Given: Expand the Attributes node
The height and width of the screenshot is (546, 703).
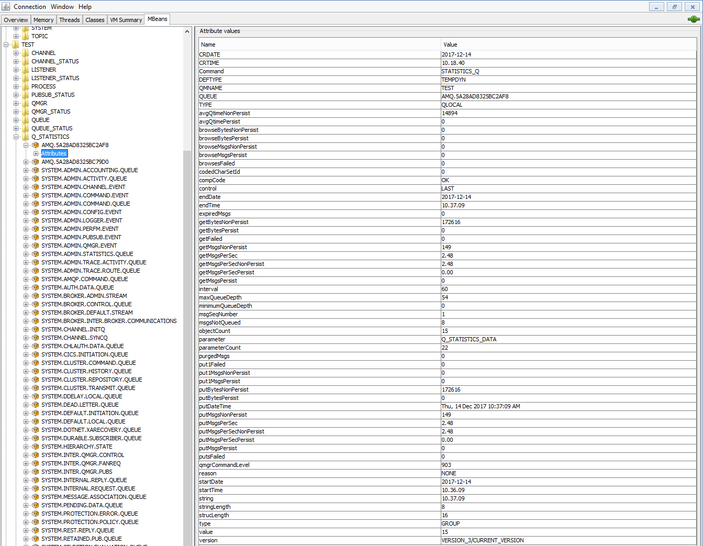Looking at the screenshot, I should [x=36, y=153].
